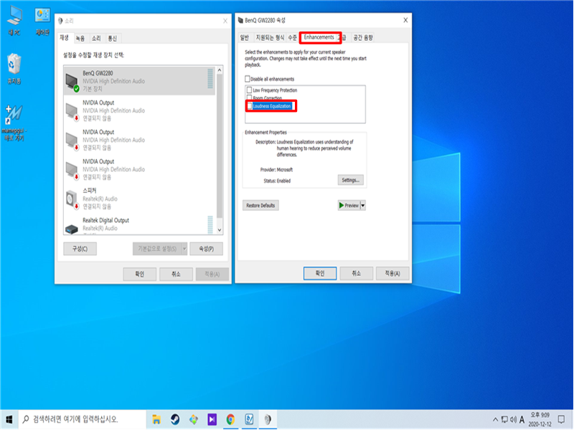Viewport: 574px width, 430px height.
Task: Open File Explorer from the taskbar
Action: (x=156, y=419)
